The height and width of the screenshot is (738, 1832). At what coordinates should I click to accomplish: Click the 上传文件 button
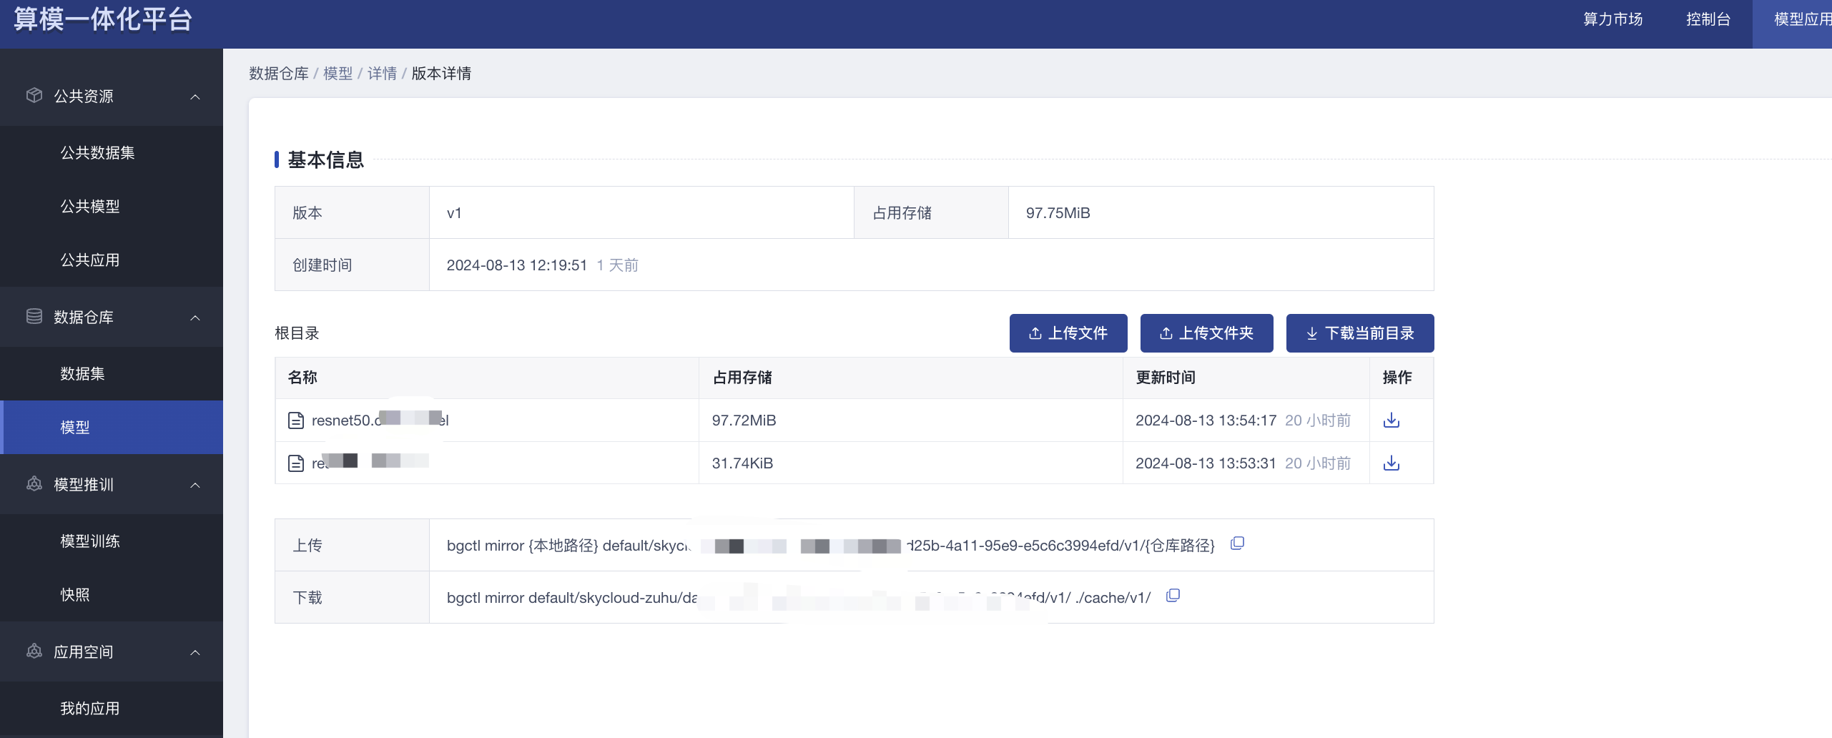pos(1068,333)
